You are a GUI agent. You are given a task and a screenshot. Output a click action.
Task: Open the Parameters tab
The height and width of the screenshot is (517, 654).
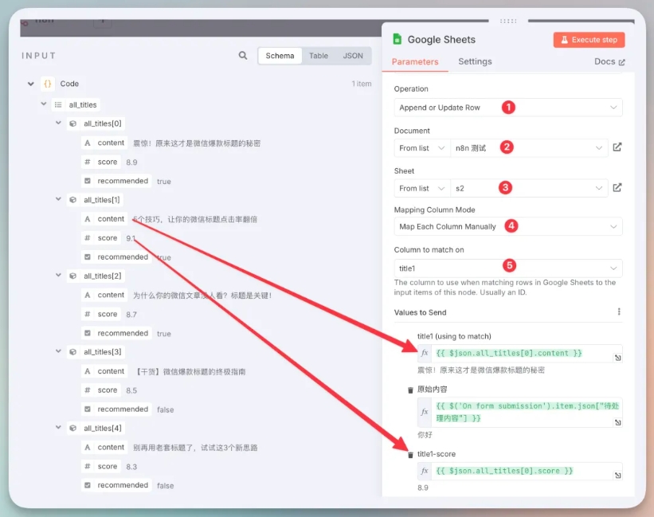pyautogui.click(x=415, y=61)
